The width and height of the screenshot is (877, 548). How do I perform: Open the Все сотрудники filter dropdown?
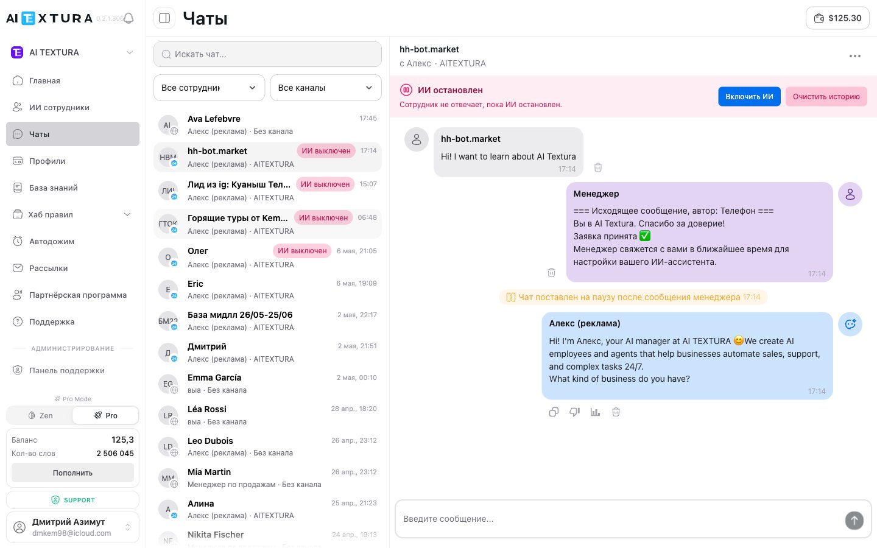tap(209, 88)
